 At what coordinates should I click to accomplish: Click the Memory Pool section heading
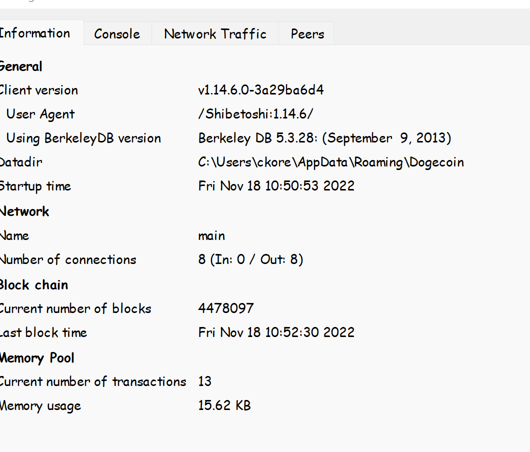[x=37, y=358]
